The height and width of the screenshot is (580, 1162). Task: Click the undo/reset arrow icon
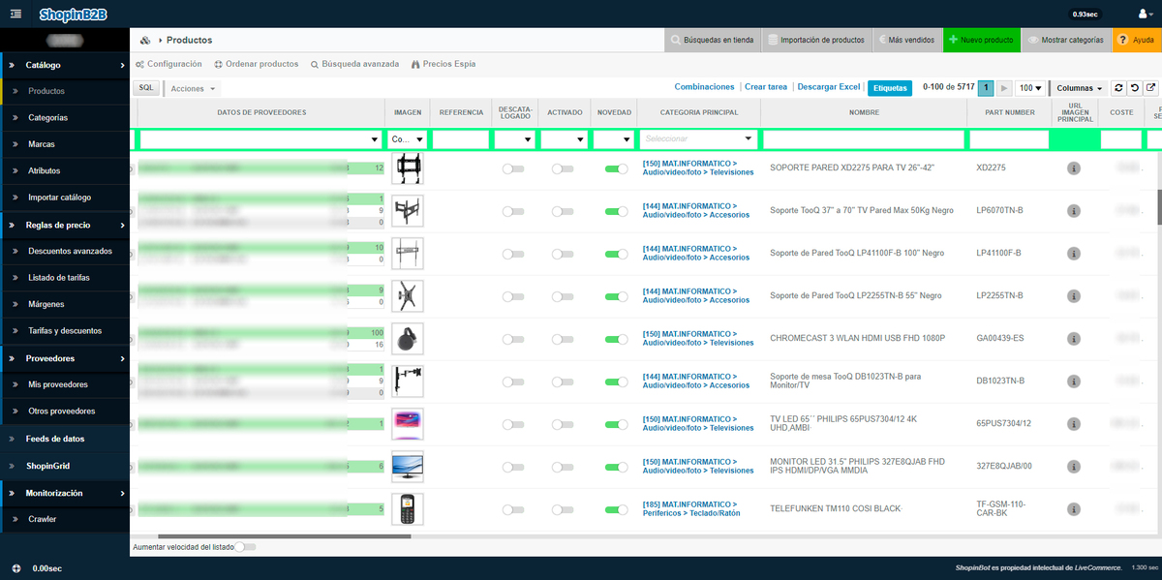pos(1135,88)
